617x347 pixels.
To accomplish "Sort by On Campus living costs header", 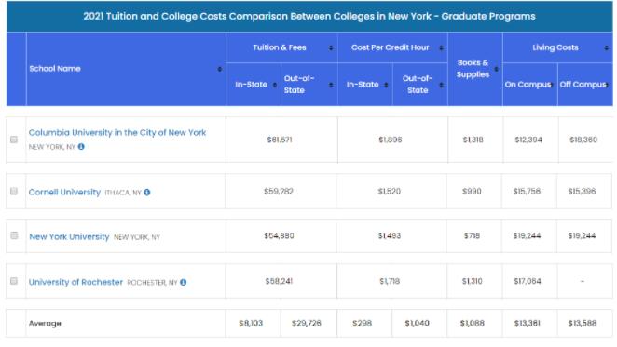I will click(528, 85).
